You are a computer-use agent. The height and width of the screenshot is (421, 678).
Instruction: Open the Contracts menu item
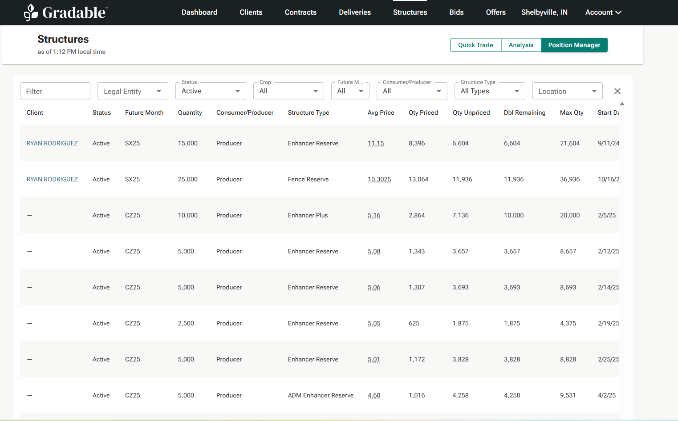click(x=300, y=12)
